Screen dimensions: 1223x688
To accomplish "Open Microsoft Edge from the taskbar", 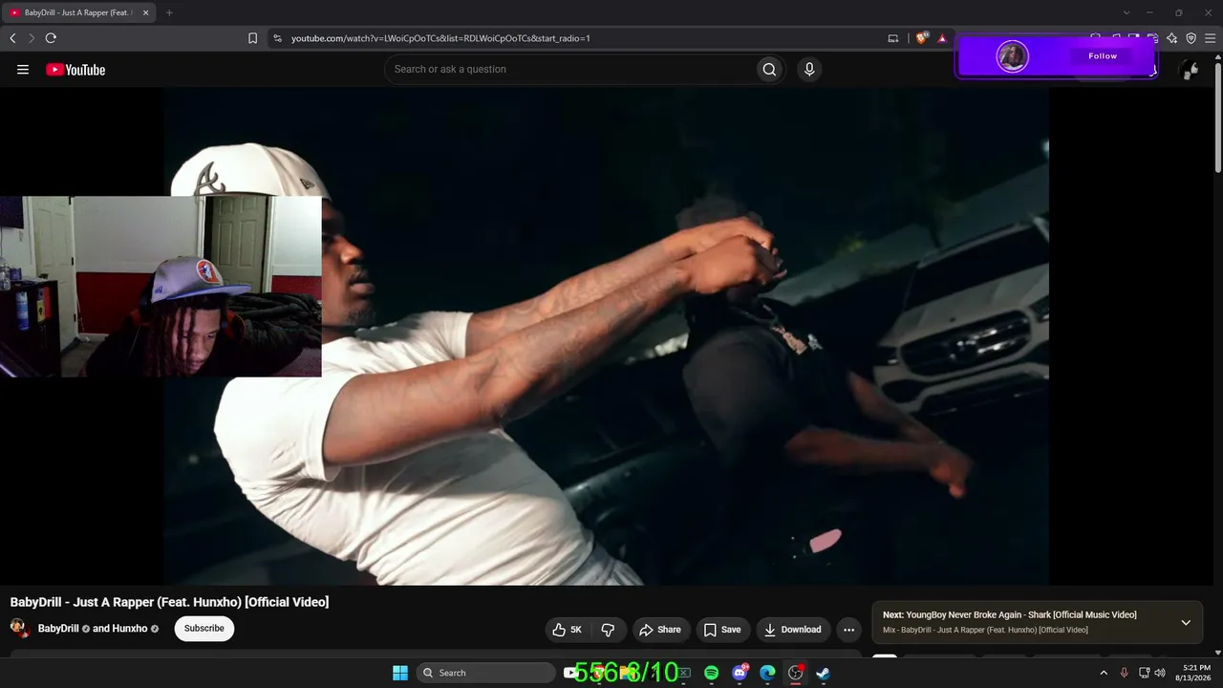I will click(767, 673).
